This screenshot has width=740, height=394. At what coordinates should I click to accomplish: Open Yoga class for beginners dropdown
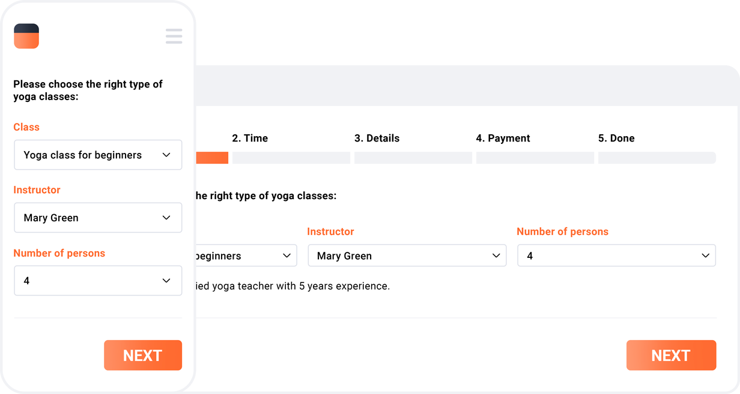click(98, 155)
